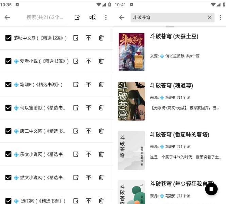Move 乐文小说网 source to top
Image resolution: width=226 pixels, height=204 pixels.
[88, 154]
